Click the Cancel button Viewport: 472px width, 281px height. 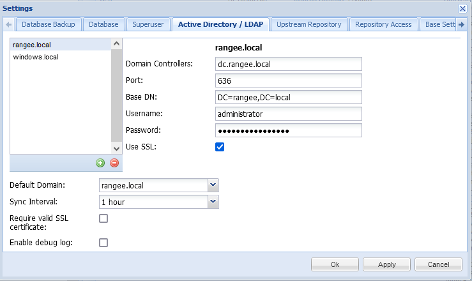pyautogui.click(x=438, y=264)
